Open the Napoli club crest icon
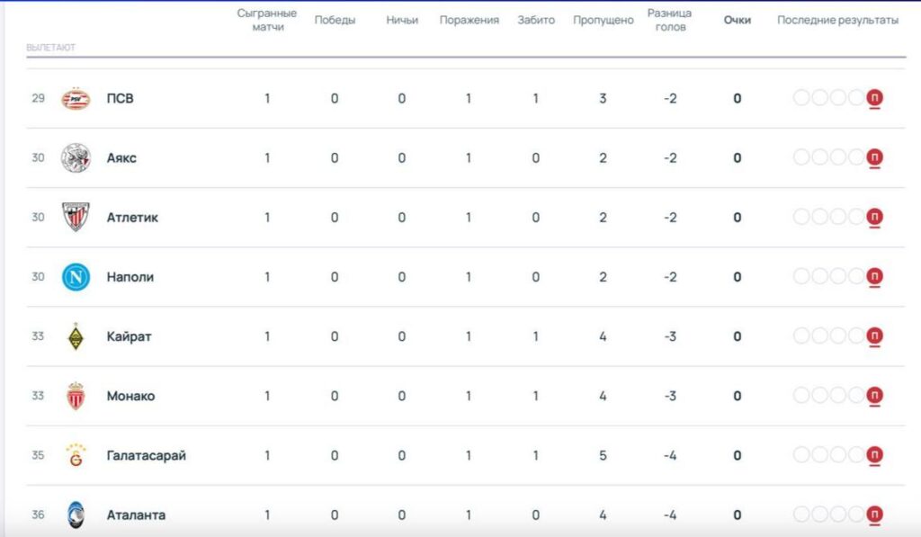Image resolution: width=921 pixels, height=537 pixels. [x=76, y=277]
